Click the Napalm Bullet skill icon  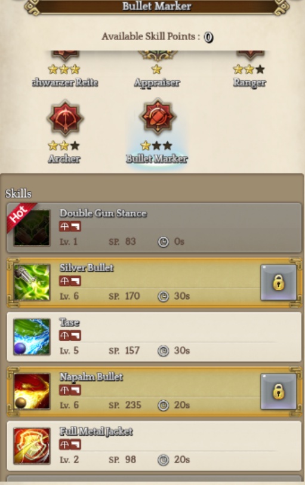[32, 391]
